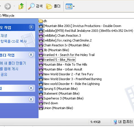Click the Views grid icon
This screenshot has width=134, height=127.
(69, 6)
